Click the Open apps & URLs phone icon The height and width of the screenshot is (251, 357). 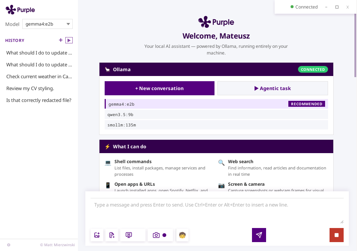pyautogui.click(x=108, y=185)
